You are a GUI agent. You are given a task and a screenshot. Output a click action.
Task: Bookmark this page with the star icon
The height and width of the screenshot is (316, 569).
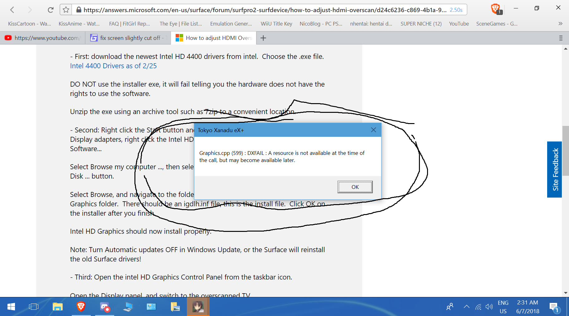click(66, 10)
